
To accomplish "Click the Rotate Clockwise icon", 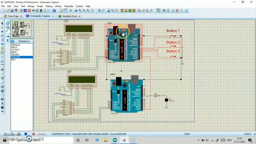I will tap(8, 24).
